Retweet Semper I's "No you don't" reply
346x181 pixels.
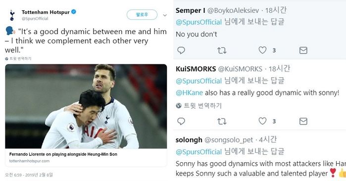click(222, 50)
